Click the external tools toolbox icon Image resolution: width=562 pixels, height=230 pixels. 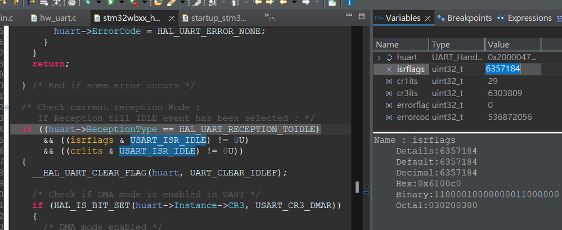tap(134, 2)
